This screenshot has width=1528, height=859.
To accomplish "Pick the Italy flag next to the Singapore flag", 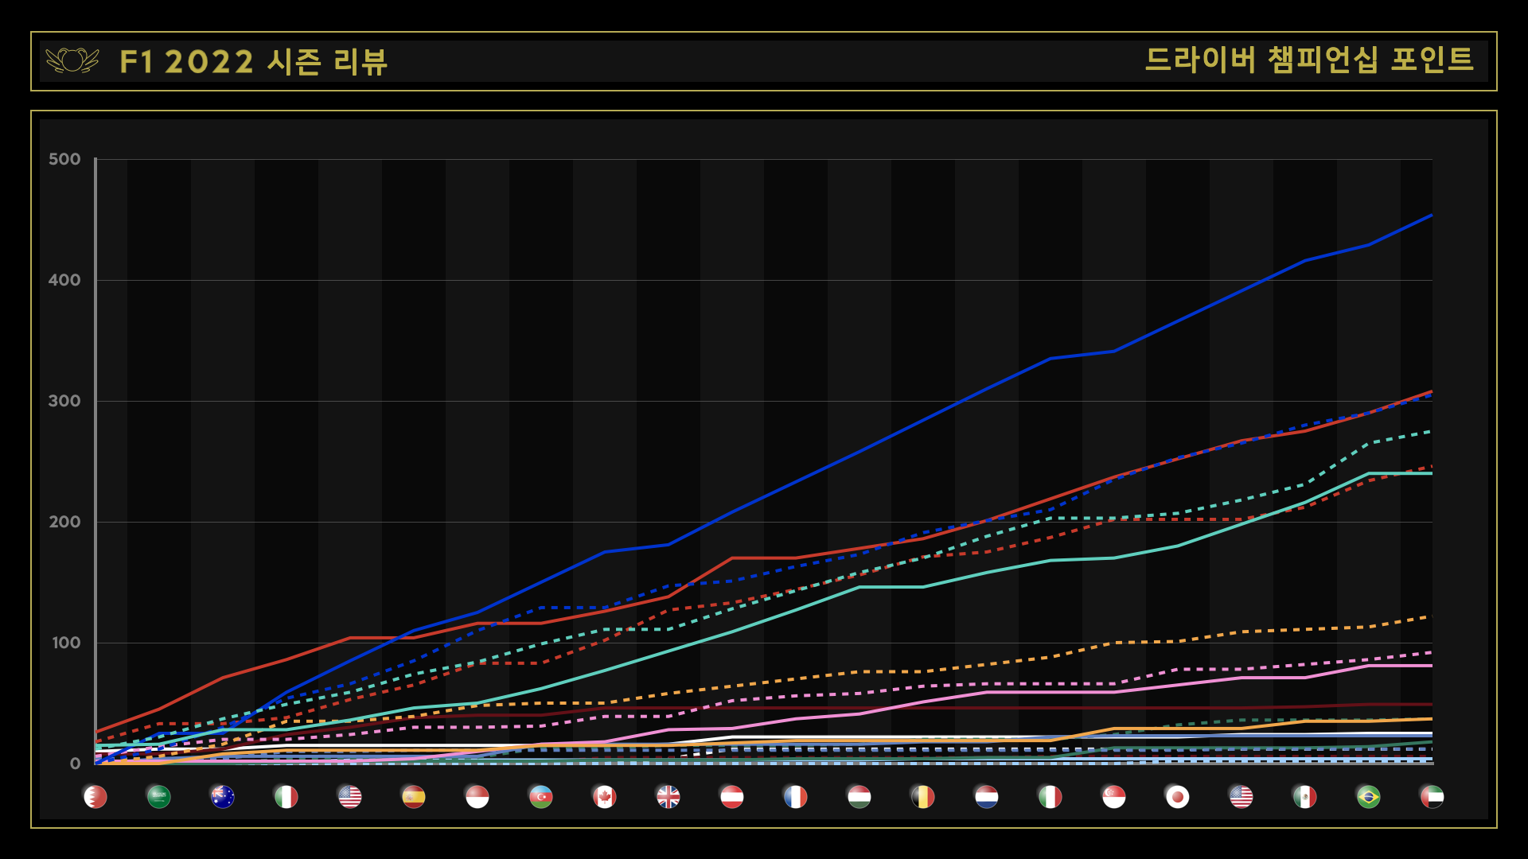I will [1050, 796].
